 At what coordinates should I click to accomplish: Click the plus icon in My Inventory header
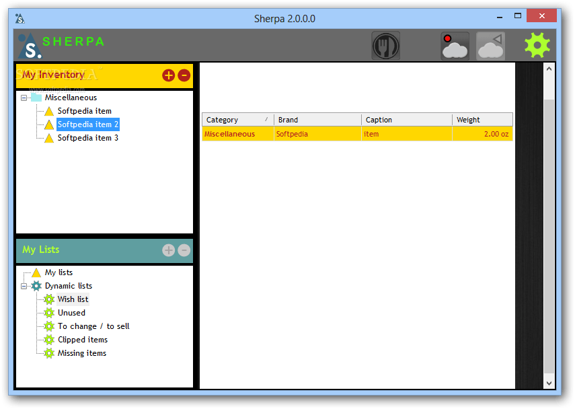point(168,75)
